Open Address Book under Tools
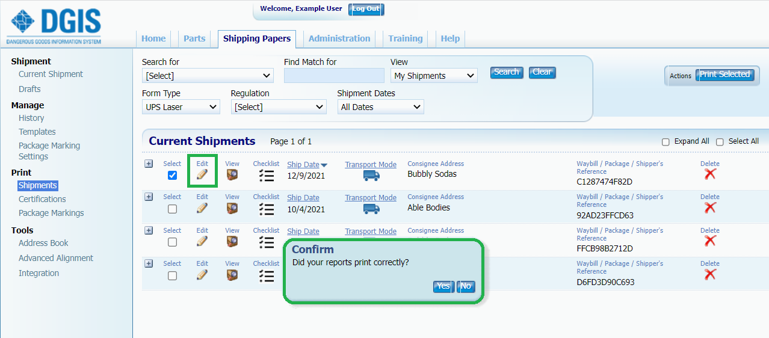 click(x=43, y=243)
